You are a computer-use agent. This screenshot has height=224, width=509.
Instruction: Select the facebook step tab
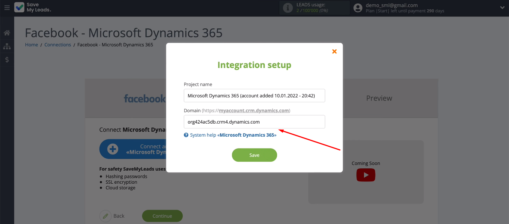[x=145, y=99]
